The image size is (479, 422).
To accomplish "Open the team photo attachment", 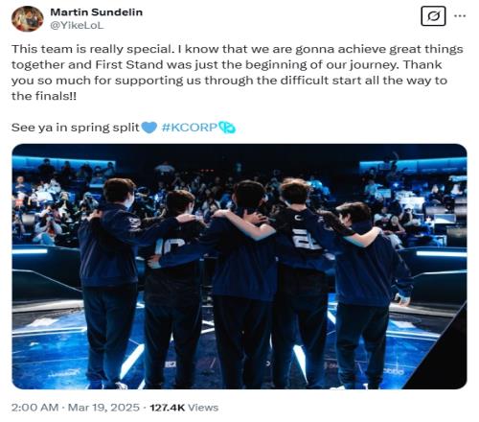I will 239,267.
